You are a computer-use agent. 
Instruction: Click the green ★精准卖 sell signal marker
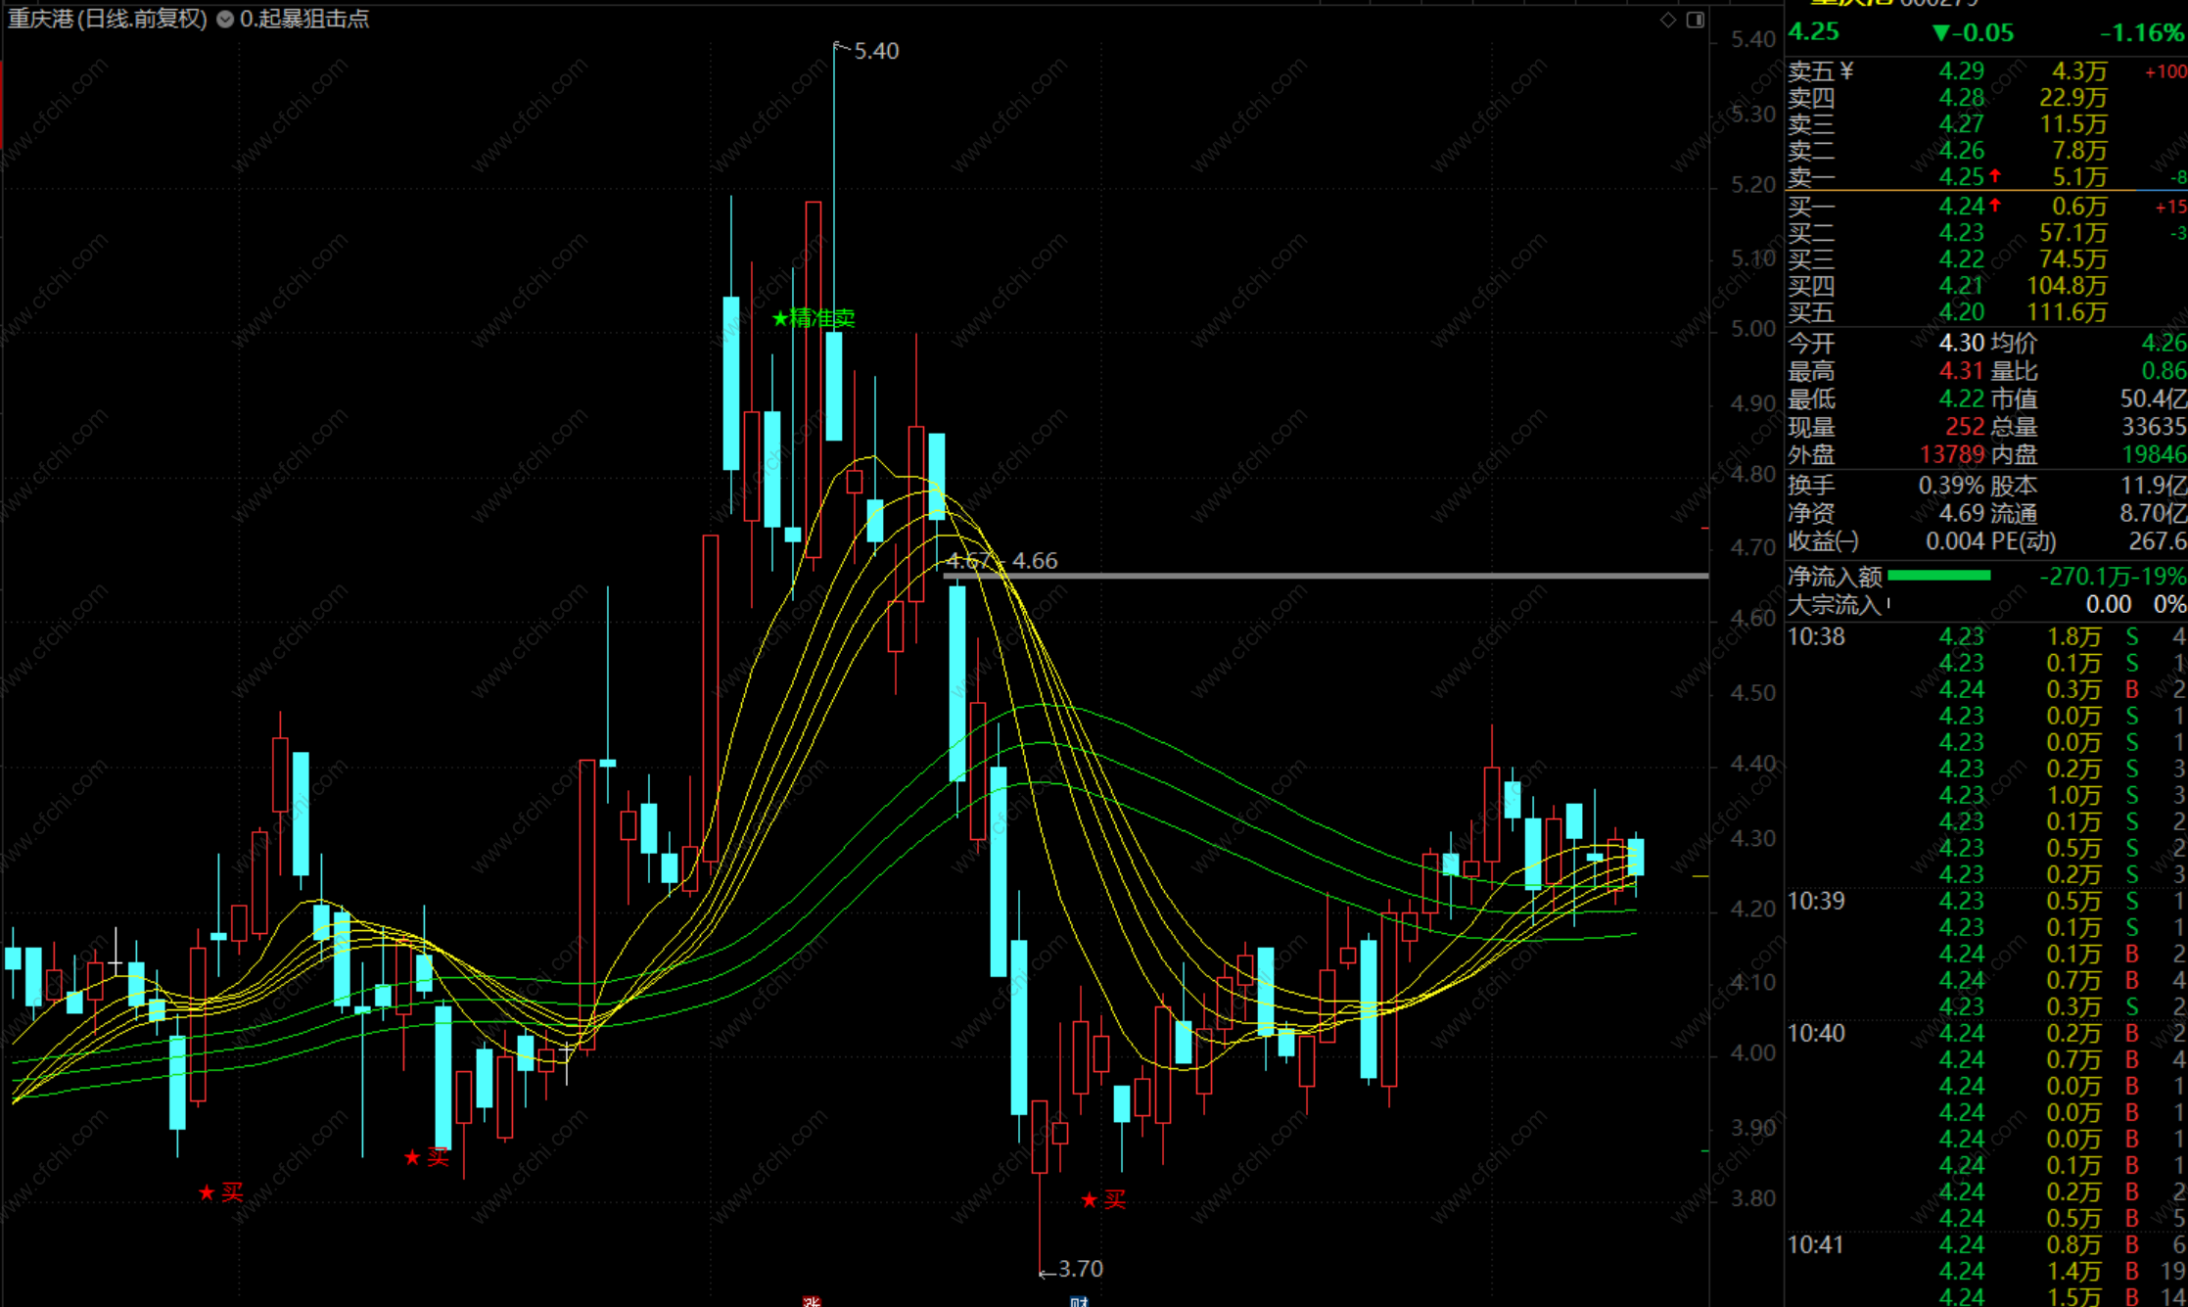point(814,318)
